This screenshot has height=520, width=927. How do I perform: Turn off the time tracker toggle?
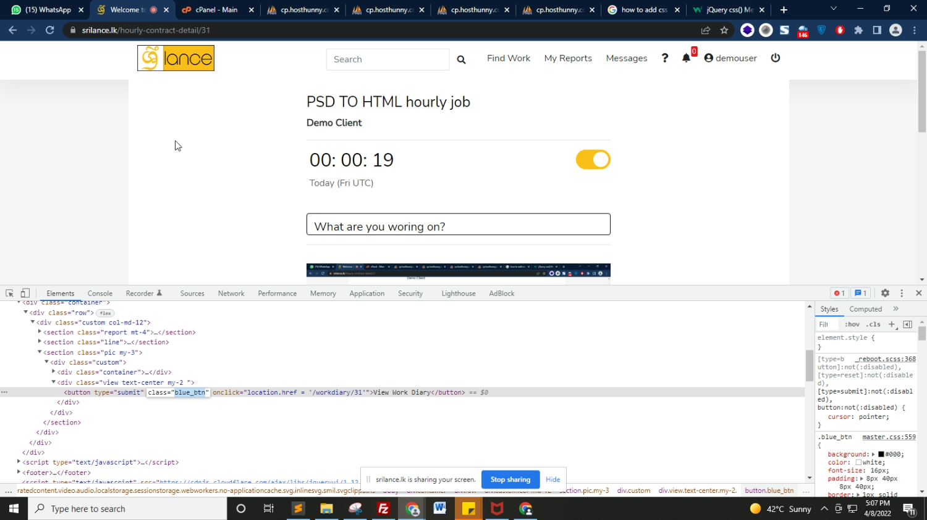point(593,160)
